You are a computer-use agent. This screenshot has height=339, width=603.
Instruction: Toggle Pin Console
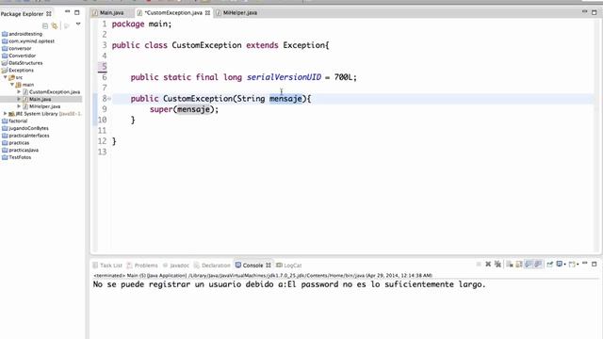click(x=549, y=264)
